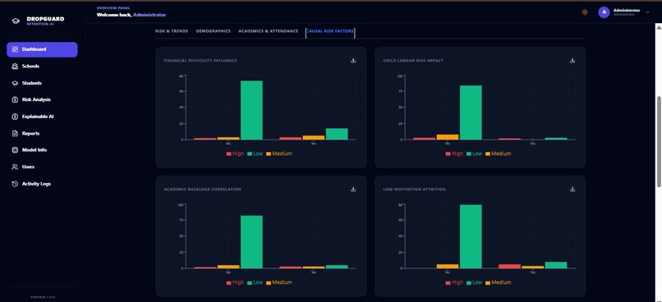
Task: Click the Administrator avatar circle
Action: click(604, 12)
